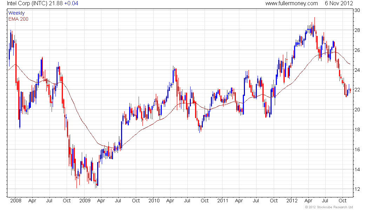Viewport: 386px width, 210px height.
Task: Select the 'EMA 200' legend label
Action: click(x=18, y=19)
